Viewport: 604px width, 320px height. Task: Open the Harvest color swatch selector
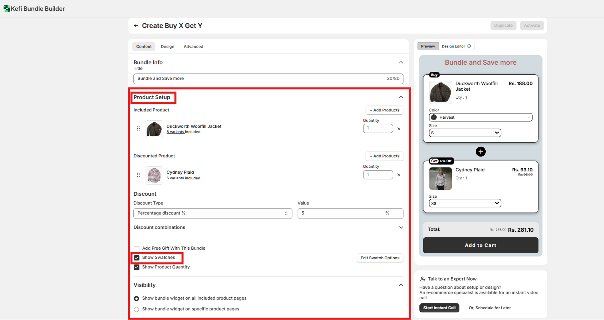[481, 117]
